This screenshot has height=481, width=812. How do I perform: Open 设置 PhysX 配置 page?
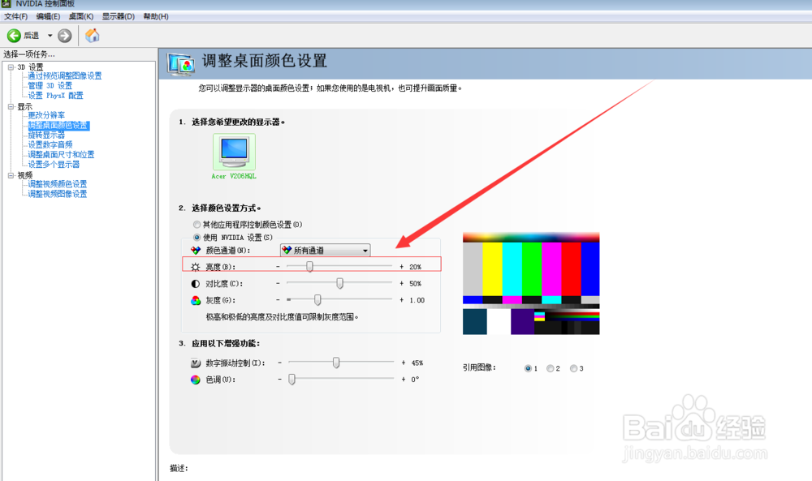click(x=55, y=96)
